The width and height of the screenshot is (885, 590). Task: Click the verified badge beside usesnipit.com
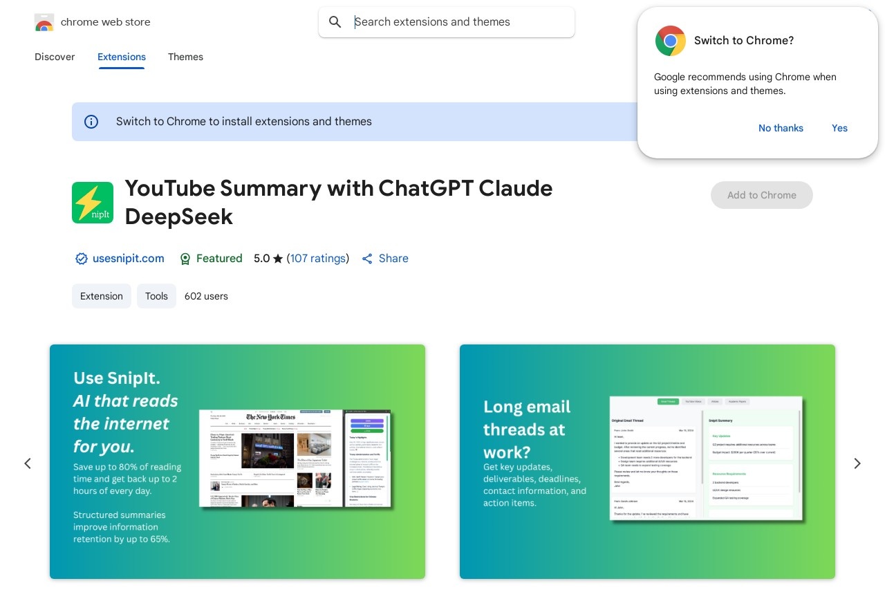(x=82, y=259)
